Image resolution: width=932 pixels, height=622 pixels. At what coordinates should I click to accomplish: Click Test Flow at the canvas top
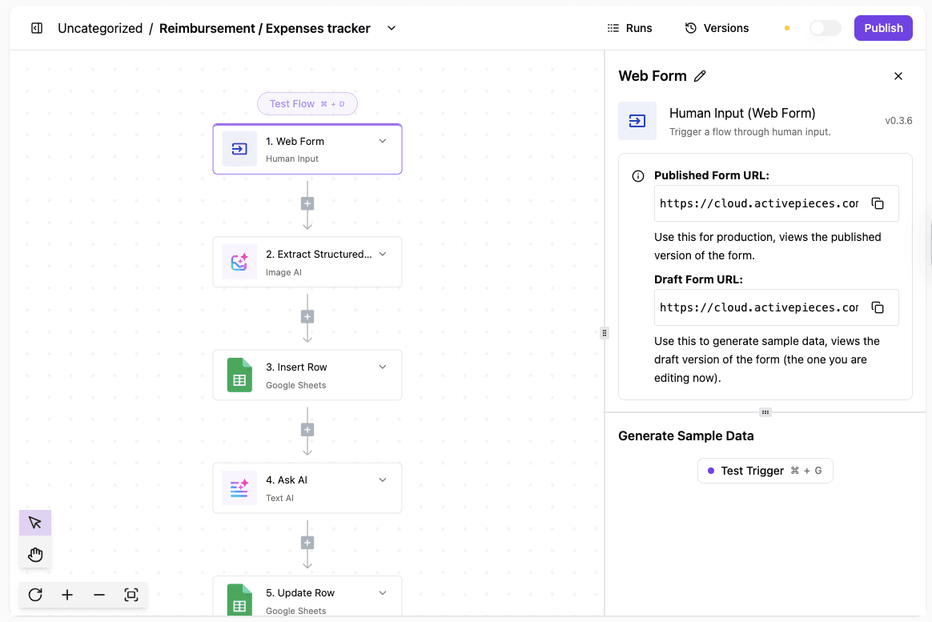click(x=307, y=103)
